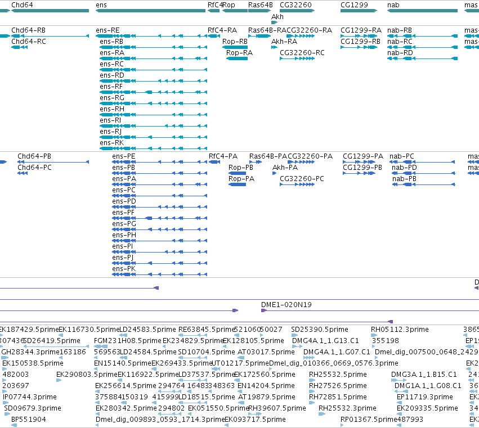Pick the ens-RH transcript
The image size is (479, 428).
pyautogui.click(x=153, y=115)
